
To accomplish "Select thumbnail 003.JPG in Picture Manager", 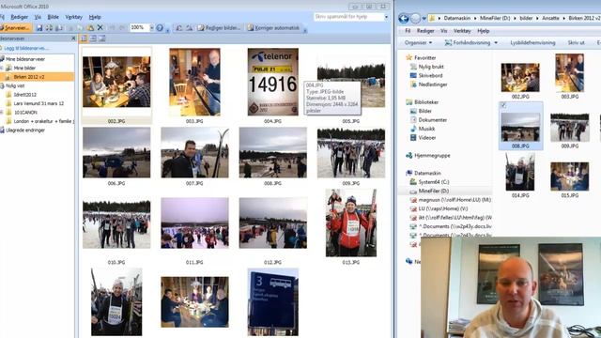I will 194,82.
